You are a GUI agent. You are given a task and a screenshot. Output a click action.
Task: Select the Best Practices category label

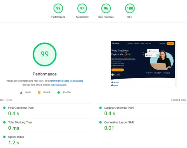click(106, 17)
